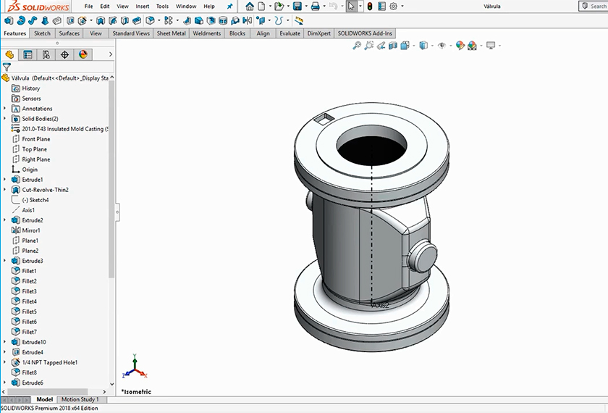Click the Home icon in top toolbar
The width and height of the screenshot is (608, 413).
pyautogui.click(x=250, y=7)
